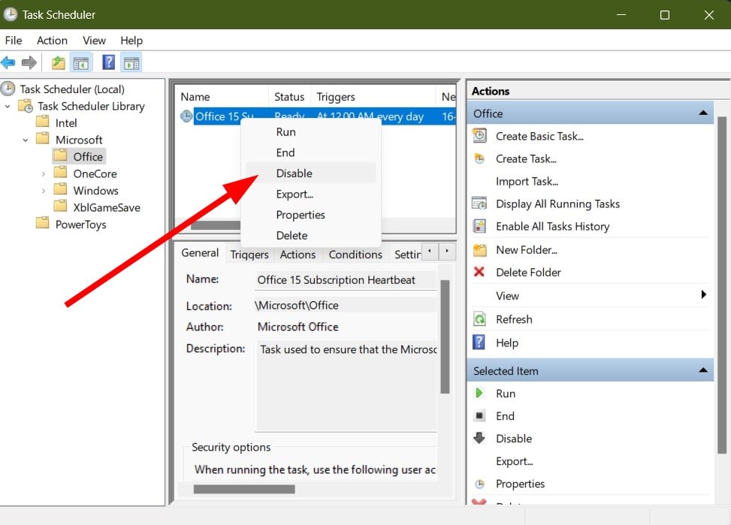Click the Task Scheduler (Local) clock icon
This screenshot has height=525, width=731.
(8, 89)
